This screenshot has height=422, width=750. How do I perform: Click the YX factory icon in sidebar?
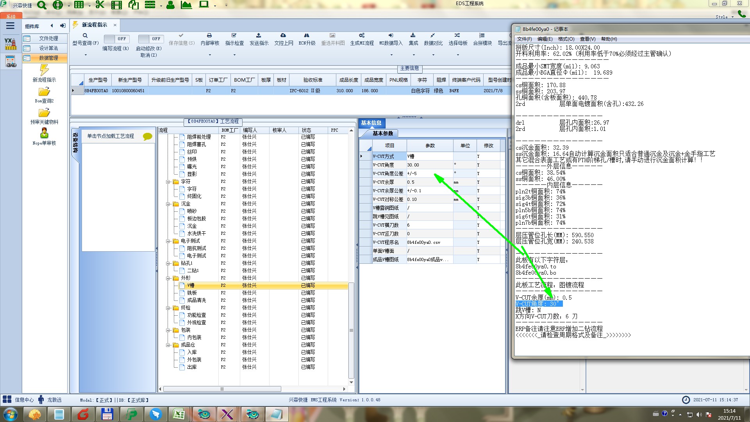11,43
